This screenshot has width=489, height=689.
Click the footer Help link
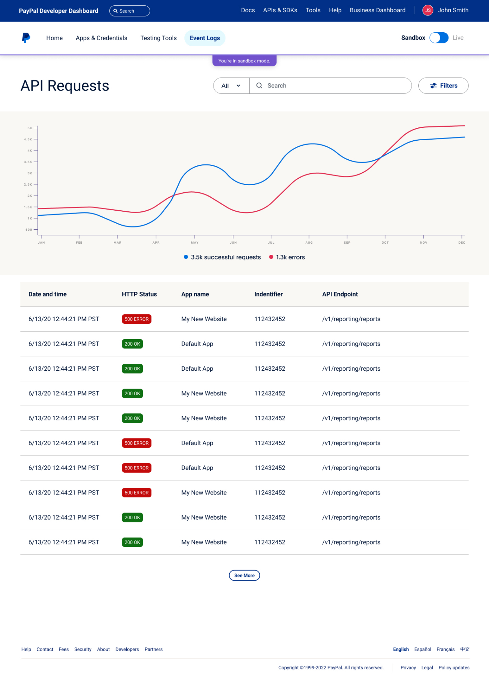pyautogui.click(x=26, y=649)
